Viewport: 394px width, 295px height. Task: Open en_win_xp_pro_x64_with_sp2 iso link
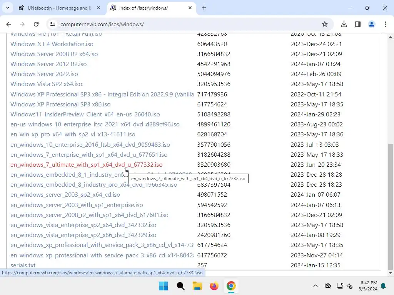73,134
